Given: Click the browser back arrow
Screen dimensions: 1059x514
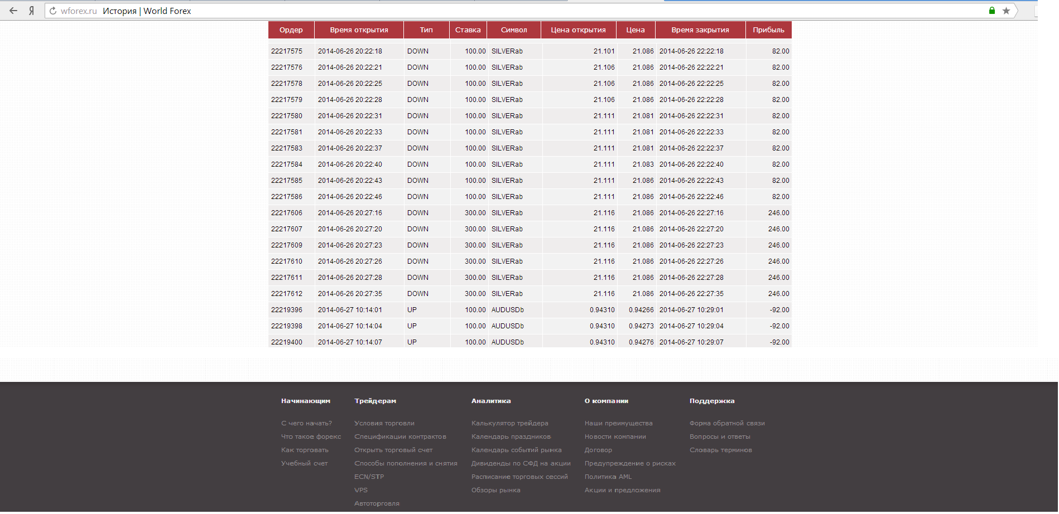Looking at the screenshot, I should click(13, 11).
